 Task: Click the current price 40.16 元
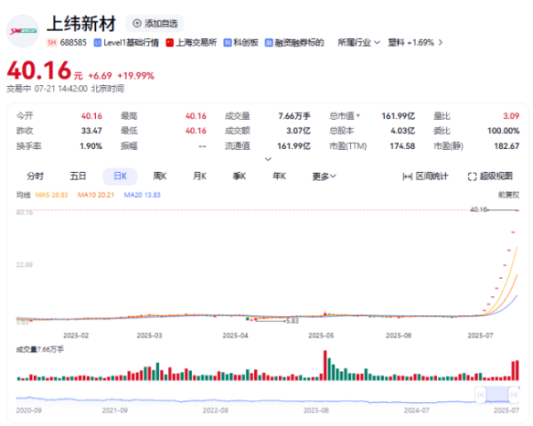(x=44, y=71)
